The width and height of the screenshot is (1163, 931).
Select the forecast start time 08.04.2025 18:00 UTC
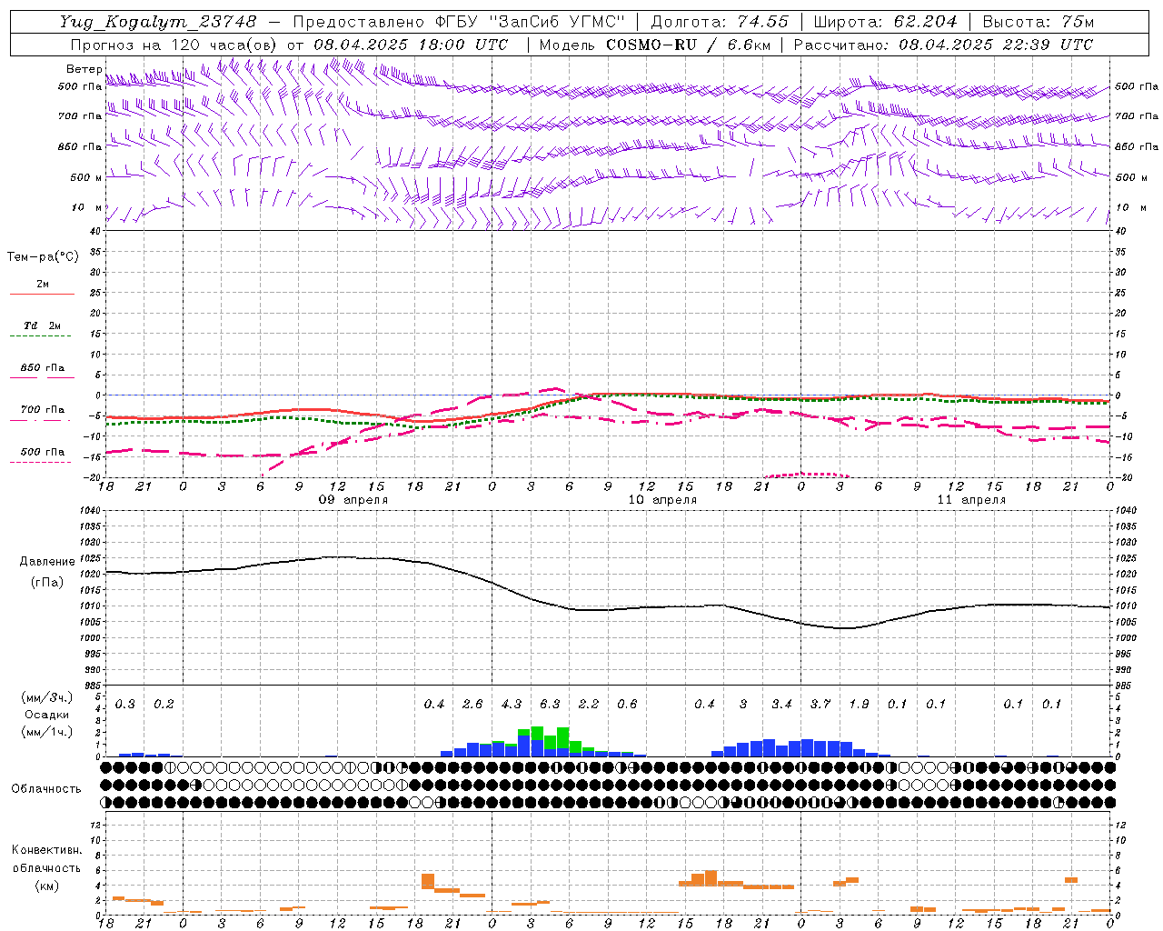click(412, 44)
